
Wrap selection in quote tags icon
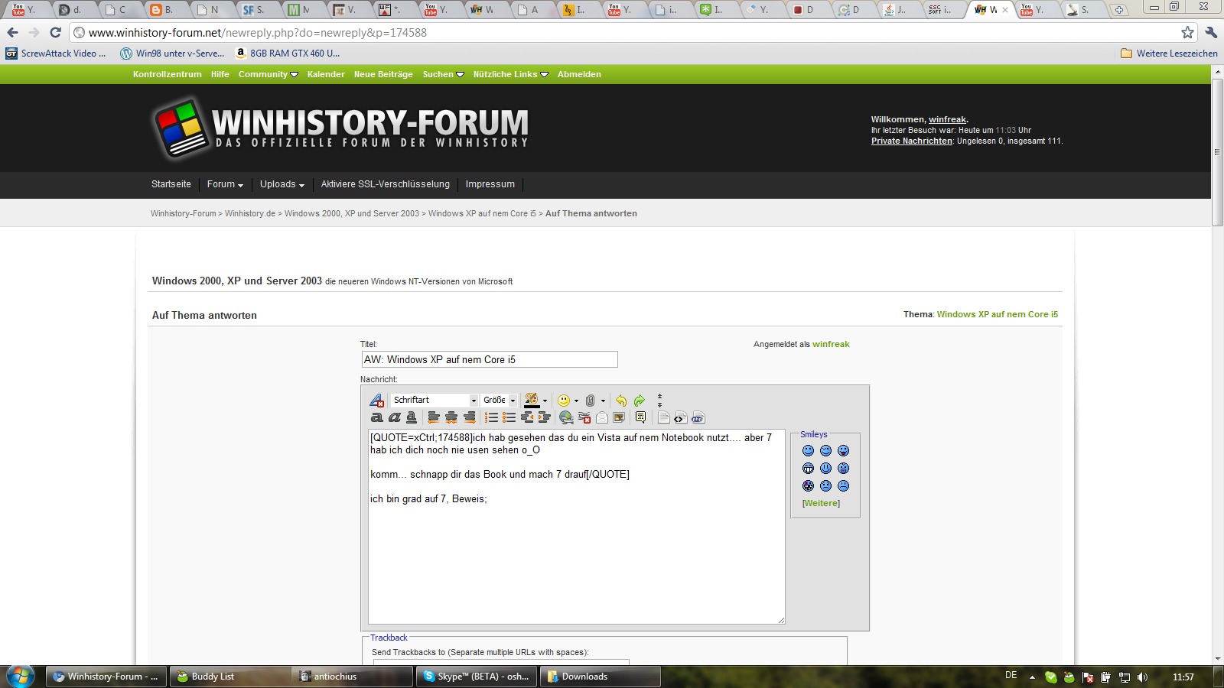[x=641, y=417]
